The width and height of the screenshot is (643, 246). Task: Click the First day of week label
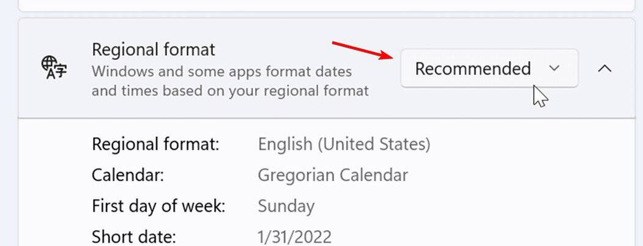click(158, 206)
